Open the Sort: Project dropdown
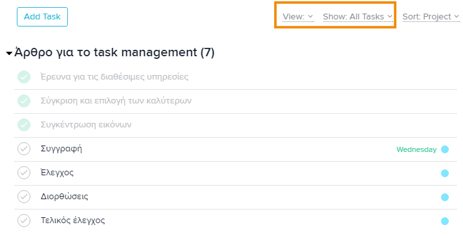The image size is (463, 238). click(x=431, y=17)
